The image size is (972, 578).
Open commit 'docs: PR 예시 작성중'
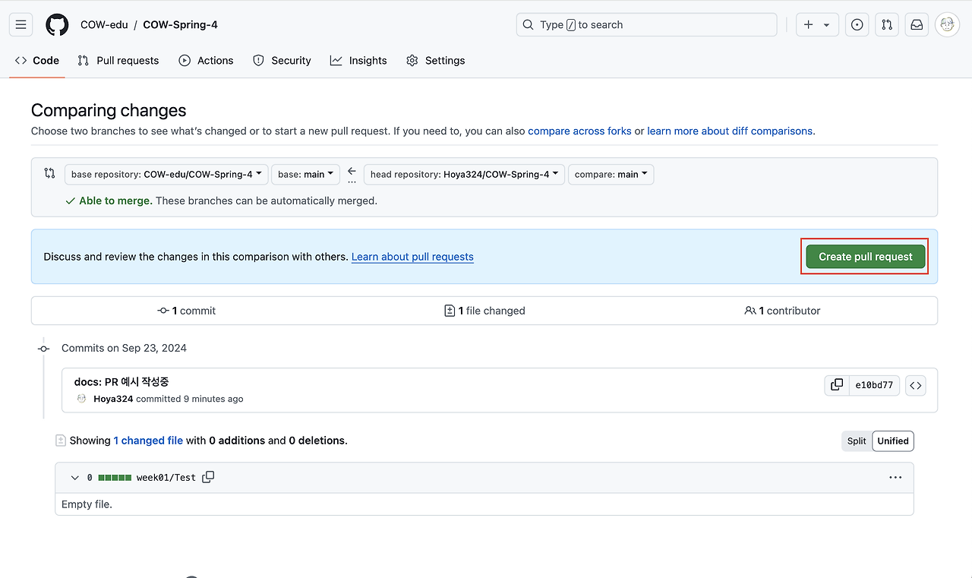pos(121,381)
